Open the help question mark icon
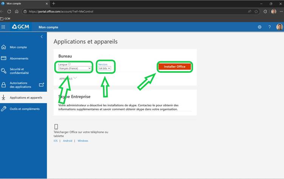 click(x=270, y=27)
